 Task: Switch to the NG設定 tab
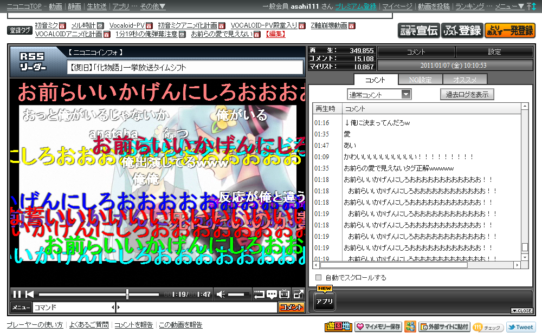tap(420, 80)
